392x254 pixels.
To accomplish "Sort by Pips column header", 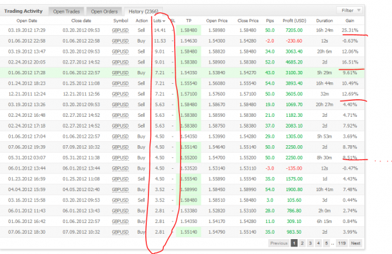I will click(x=270, y=21).
